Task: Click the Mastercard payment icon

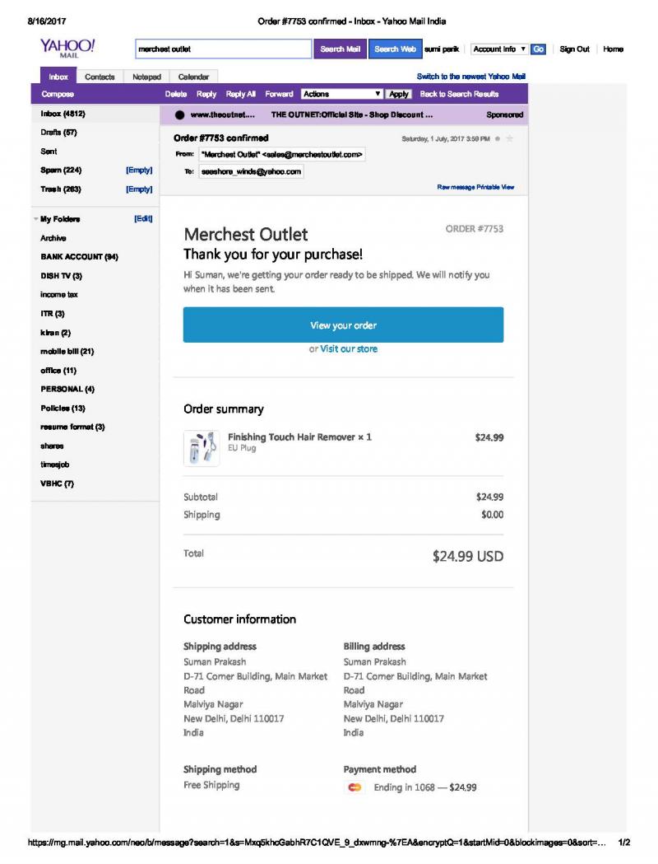Action: point(354,787)
